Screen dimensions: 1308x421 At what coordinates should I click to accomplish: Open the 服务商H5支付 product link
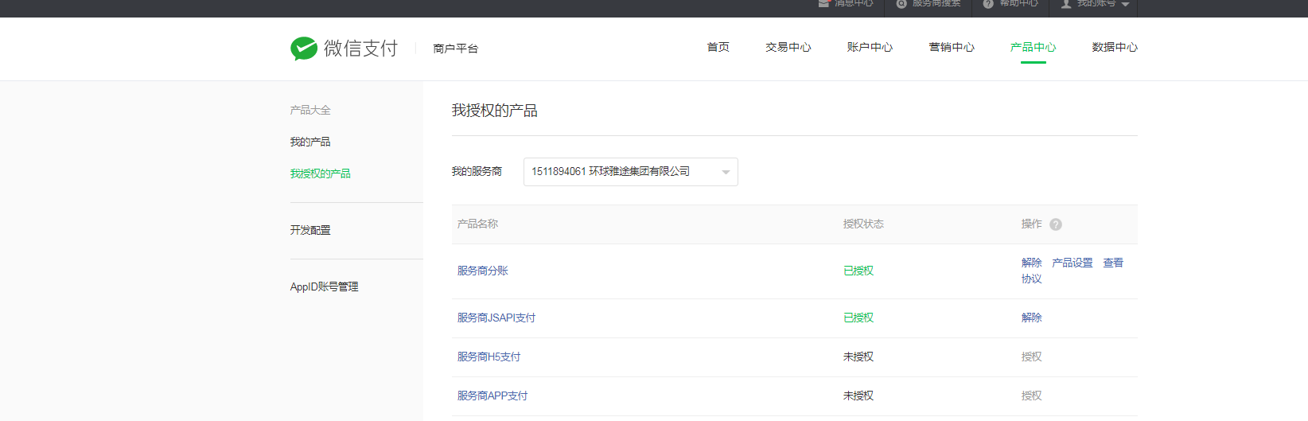(x=489, y=357)
